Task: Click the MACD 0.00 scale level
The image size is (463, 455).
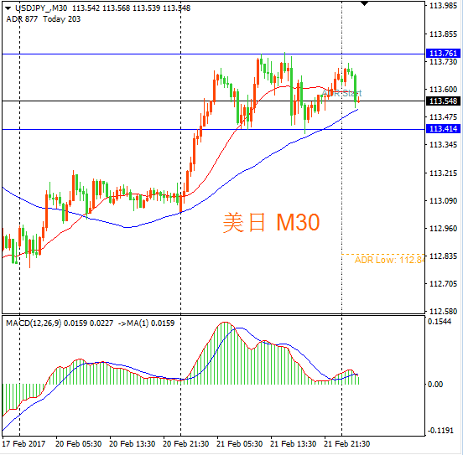Action: 435,384
